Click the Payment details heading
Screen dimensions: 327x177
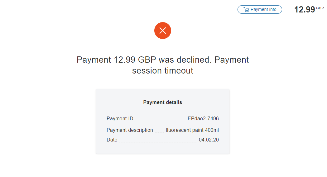click(162, 102)
